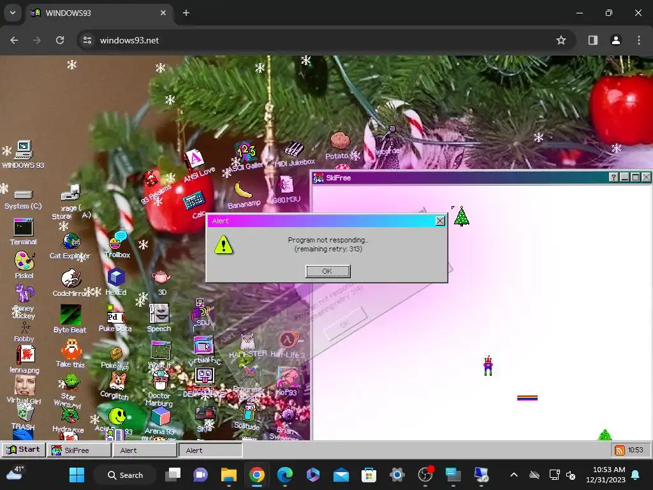Click OK in the Alert dialog
This screenshot has height=490, width=653.
[328, 271]
